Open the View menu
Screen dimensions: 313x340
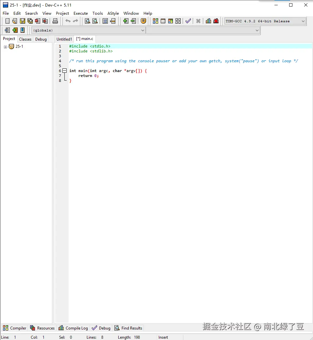point(47,13)
